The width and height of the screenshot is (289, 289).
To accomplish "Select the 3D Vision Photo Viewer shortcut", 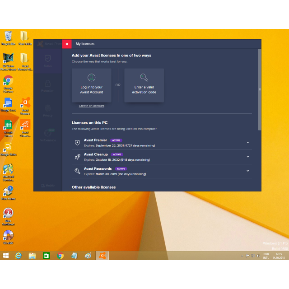I will (8, 62).
